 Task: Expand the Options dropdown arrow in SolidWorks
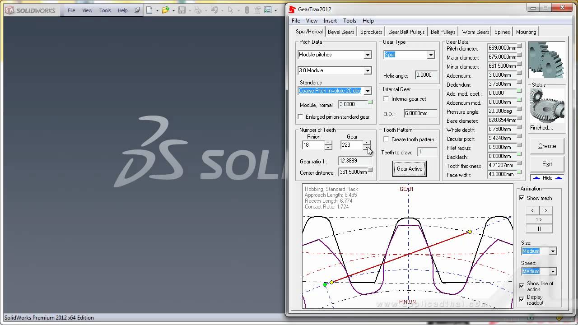[275, 10]
